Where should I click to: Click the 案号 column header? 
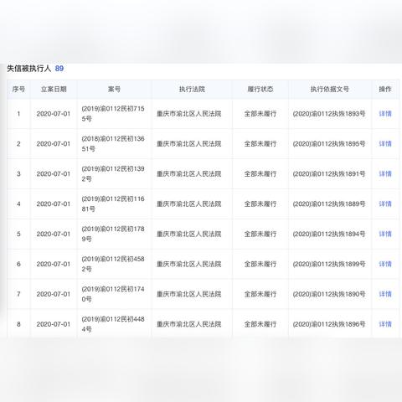click(x=114, y=90)
